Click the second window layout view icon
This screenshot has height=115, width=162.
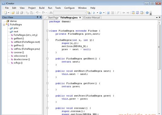coord(137,13)
